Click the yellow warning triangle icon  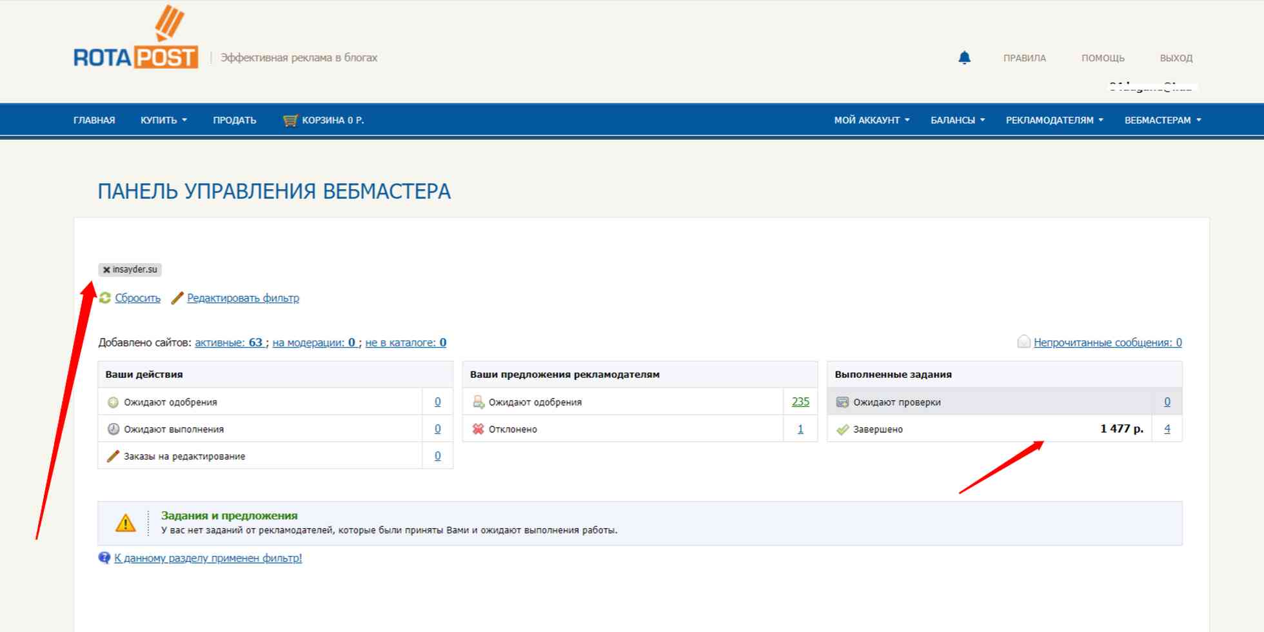click(125, 523)
